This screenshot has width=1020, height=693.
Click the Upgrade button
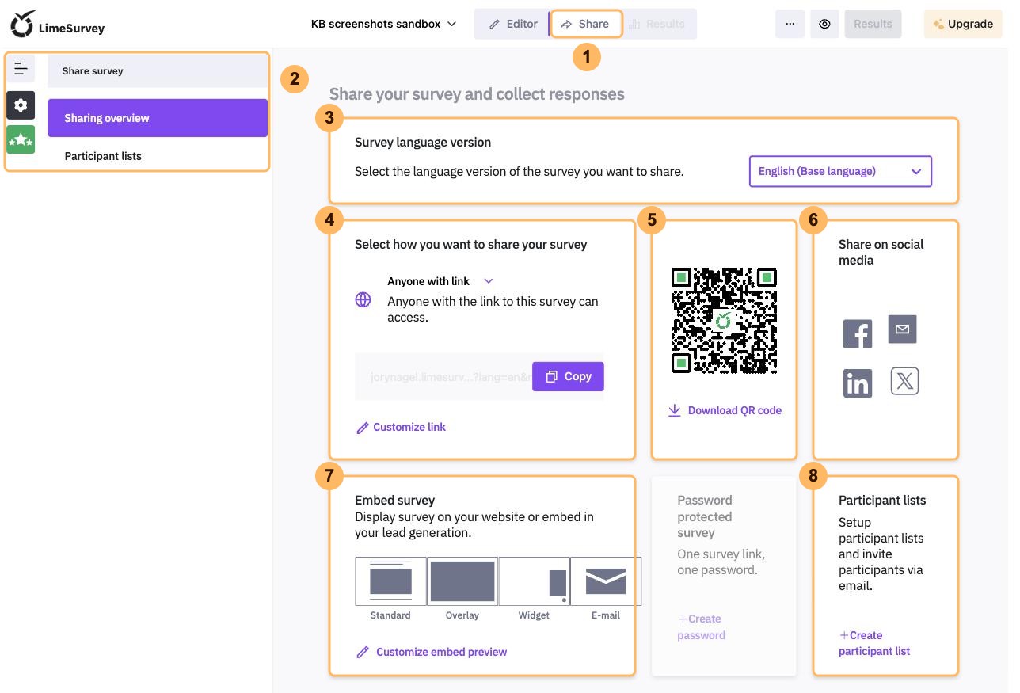pyautogui.click(x=962, y=24)
